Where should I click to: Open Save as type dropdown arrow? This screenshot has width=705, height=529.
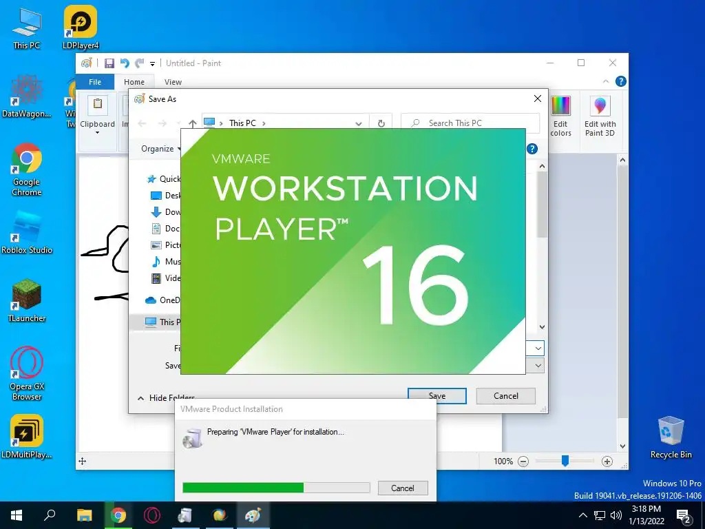coord(538,365)
